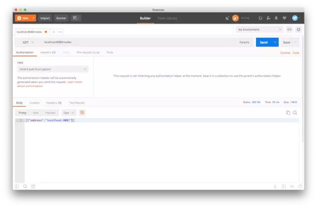Open the Runner

pyautogui.click(x=61, y=18)
